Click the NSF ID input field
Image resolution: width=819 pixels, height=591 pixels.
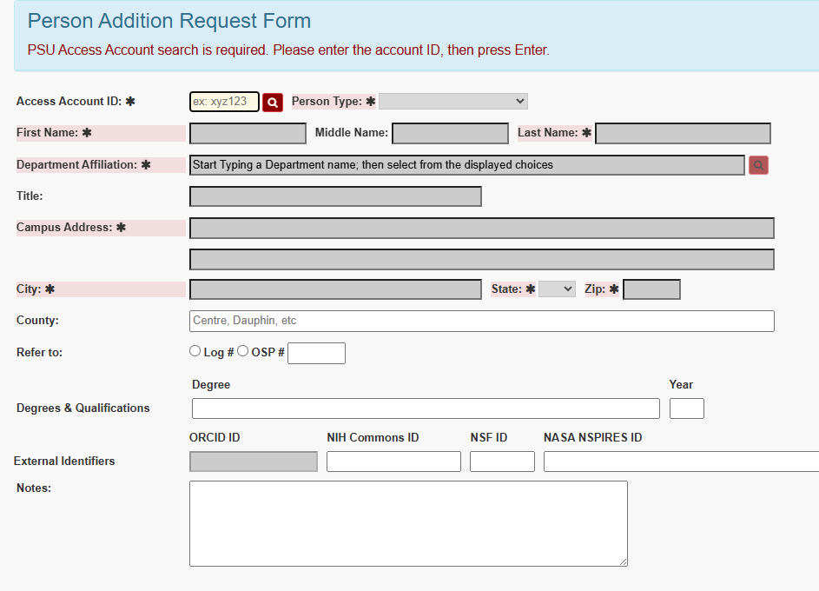502,462
